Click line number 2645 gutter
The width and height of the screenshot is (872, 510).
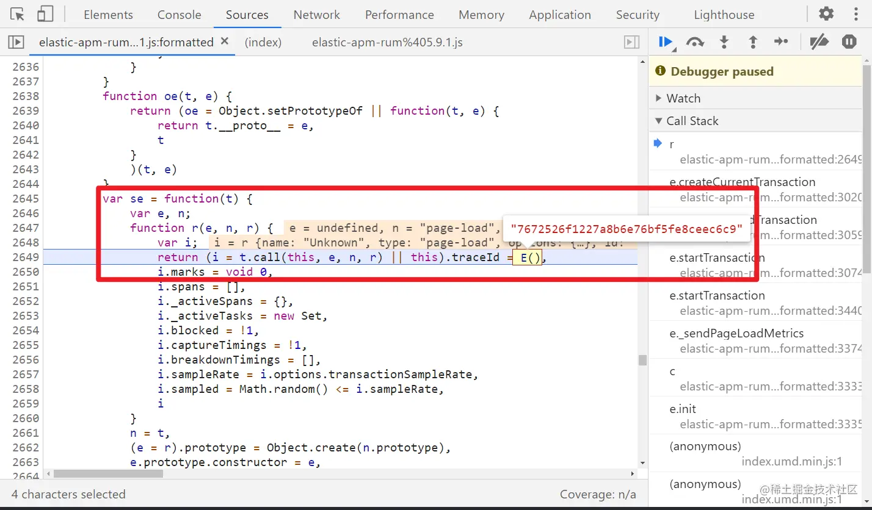point(25,198)
